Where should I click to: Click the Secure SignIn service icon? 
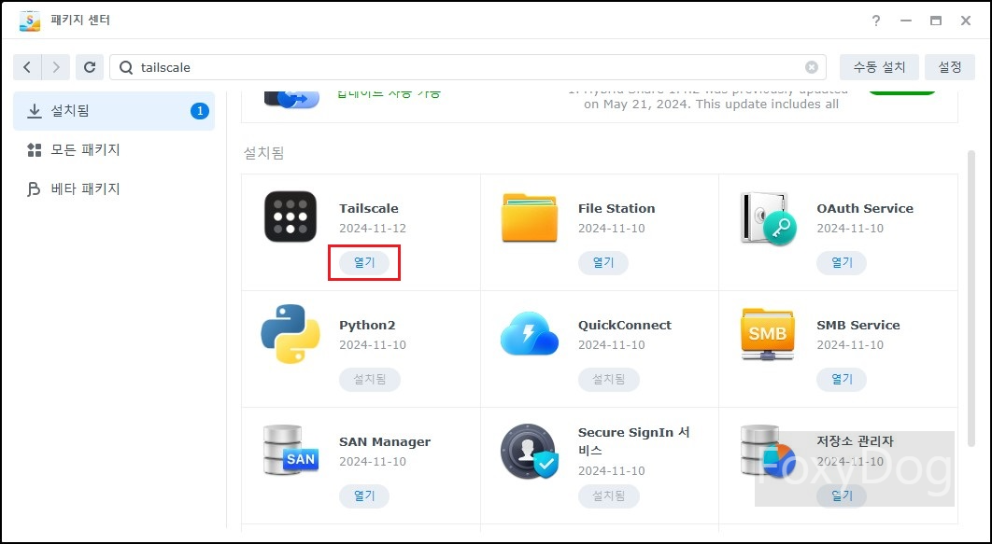pos(529,451)
